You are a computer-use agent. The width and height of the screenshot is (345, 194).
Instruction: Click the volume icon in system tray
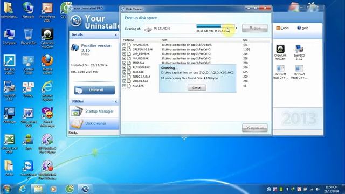click(317, 189)
